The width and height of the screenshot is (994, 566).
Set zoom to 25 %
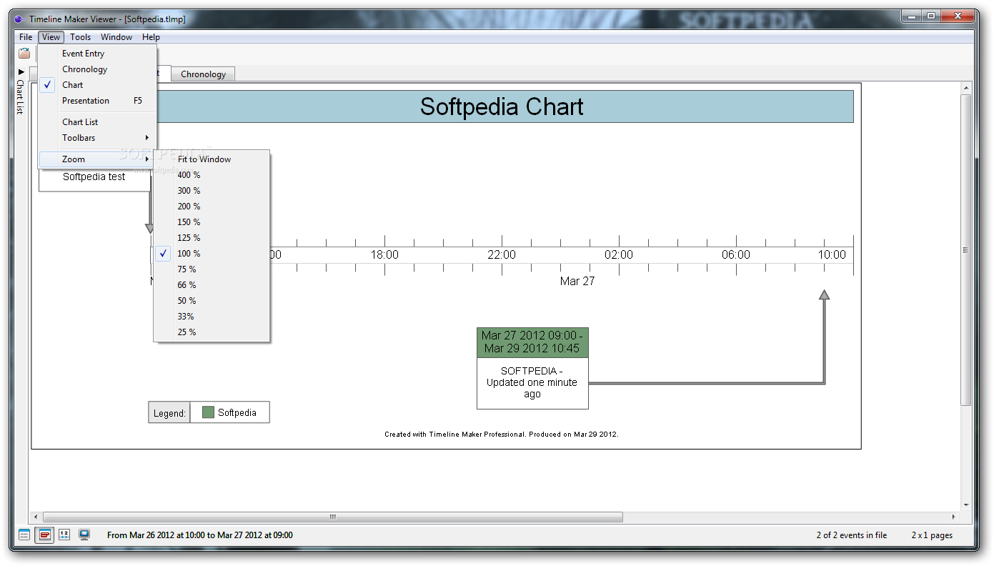pos(212,332)
